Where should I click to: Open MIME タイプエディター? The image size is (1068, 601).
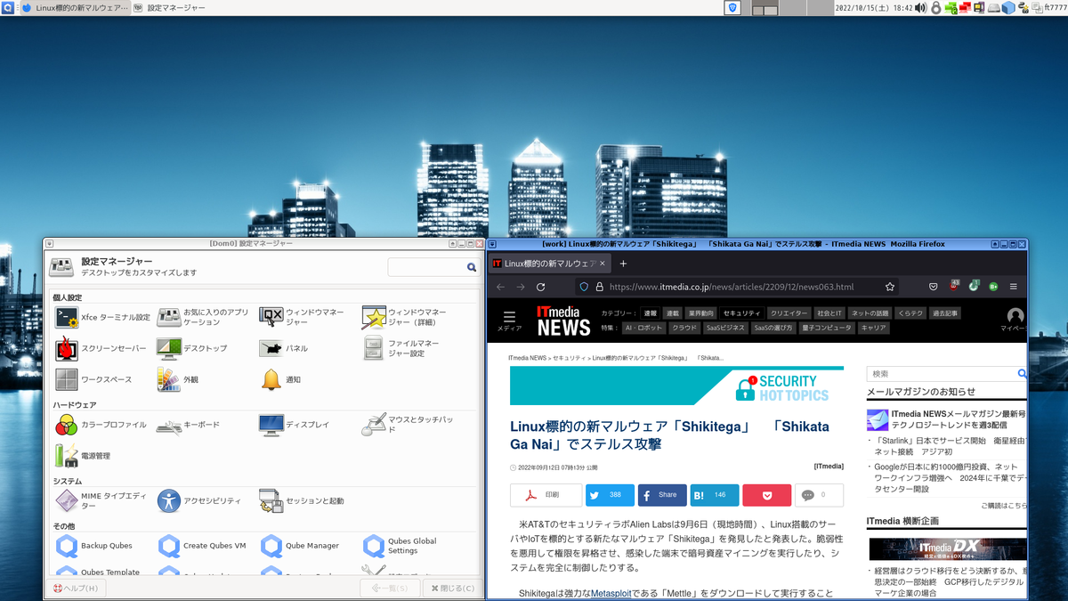point(103,501)
